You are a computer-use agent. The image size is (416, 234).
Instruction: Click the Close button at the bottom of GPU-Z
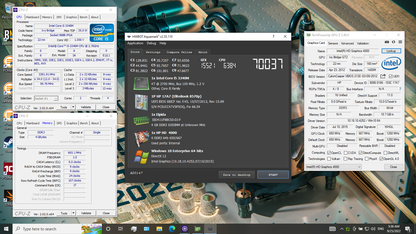click(x=393, y=167)
